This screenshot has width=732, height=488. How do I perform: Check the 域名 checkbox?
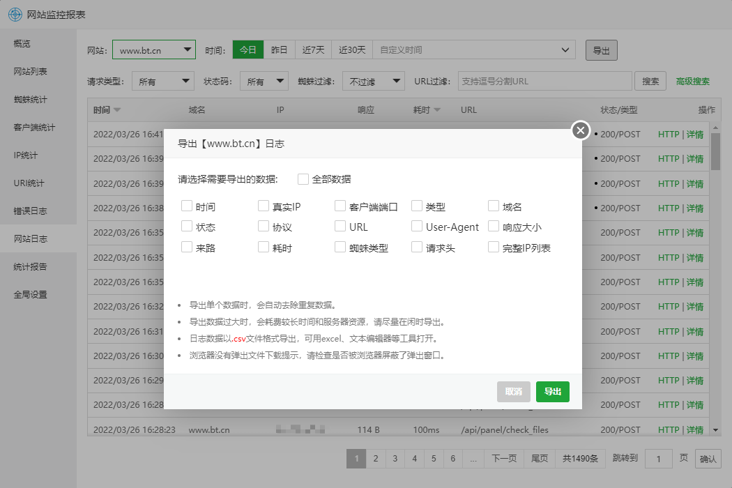[x=494, y=206]
